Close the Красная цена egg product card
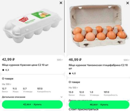This screenshot has height=111, width=130. click(x=61, y=3)
